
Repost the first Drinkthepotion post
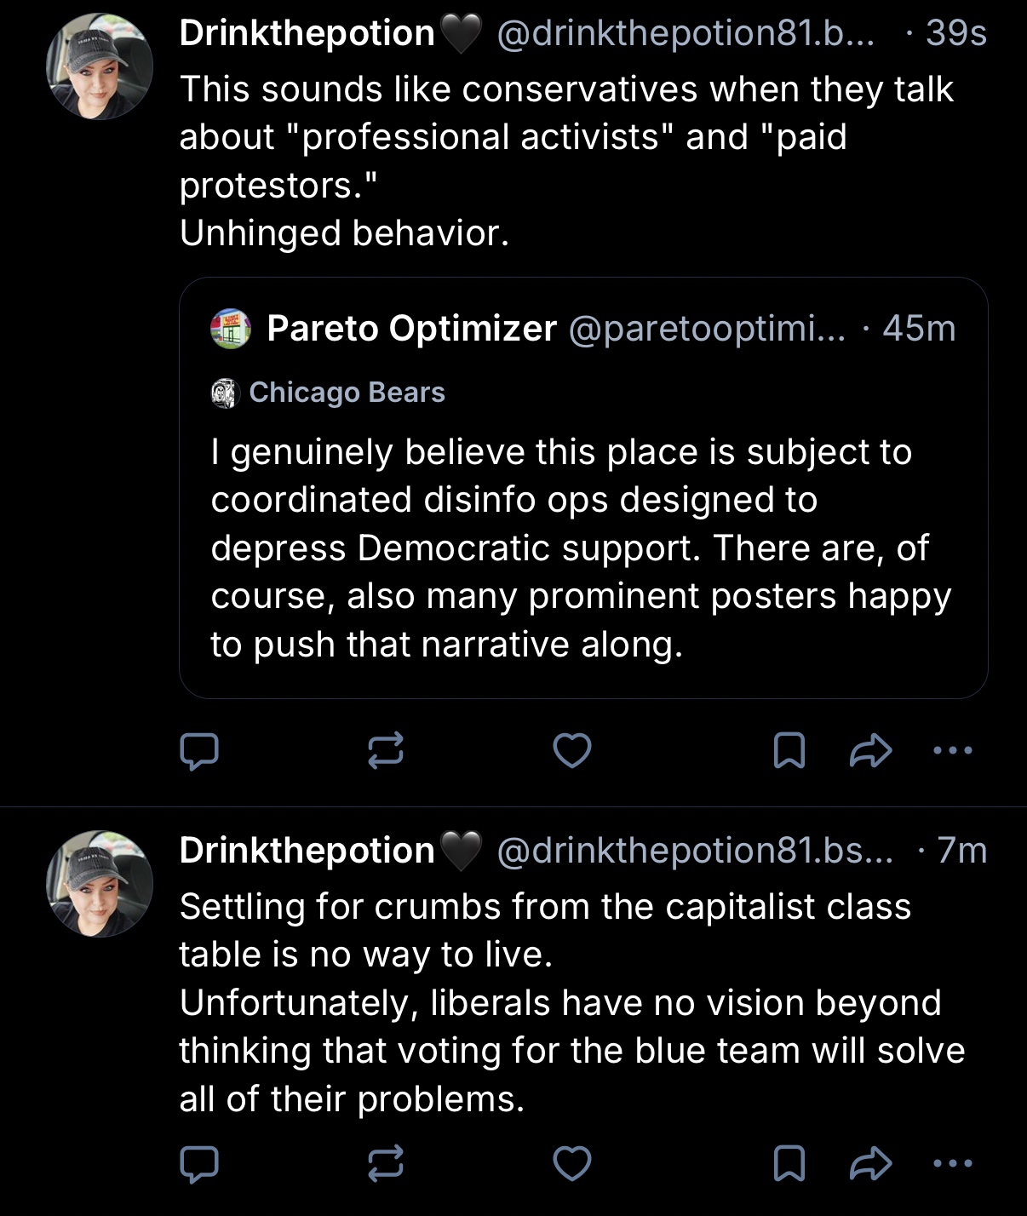385,751
